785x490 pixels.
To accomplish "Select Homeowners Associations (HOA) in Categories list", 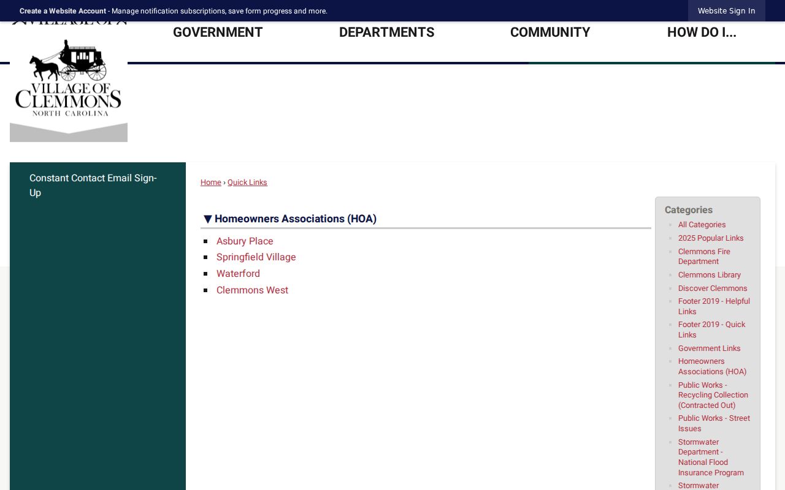I will coord(713,366).
